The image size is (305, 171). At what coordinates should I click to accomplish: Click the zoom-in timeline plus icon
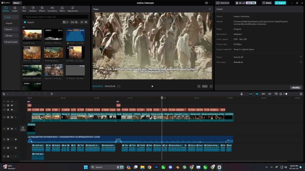301,94
